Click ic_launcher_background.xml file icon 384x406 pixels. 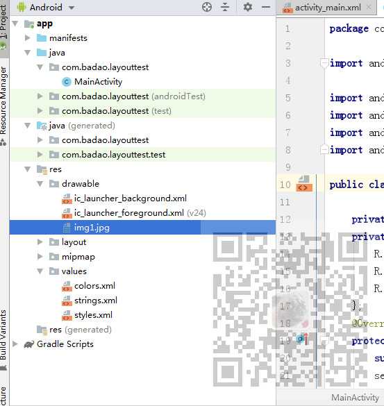(x=67, y=198)
